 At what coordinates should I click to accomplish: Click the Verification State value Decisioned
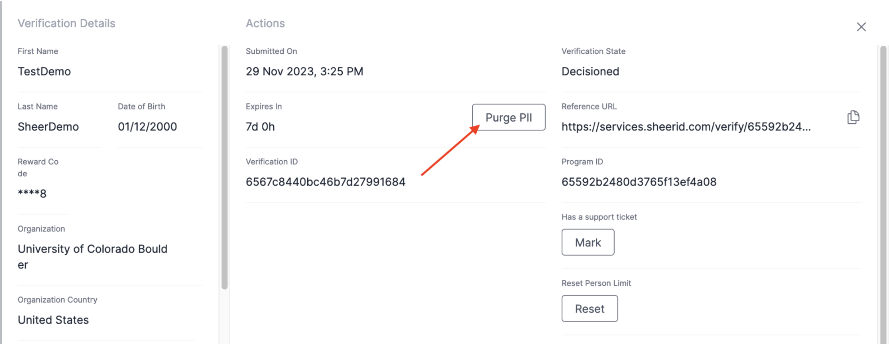590,72
